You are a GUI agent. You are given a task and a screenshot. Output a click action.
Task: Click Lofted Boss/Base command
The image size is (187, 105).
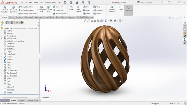26,10
